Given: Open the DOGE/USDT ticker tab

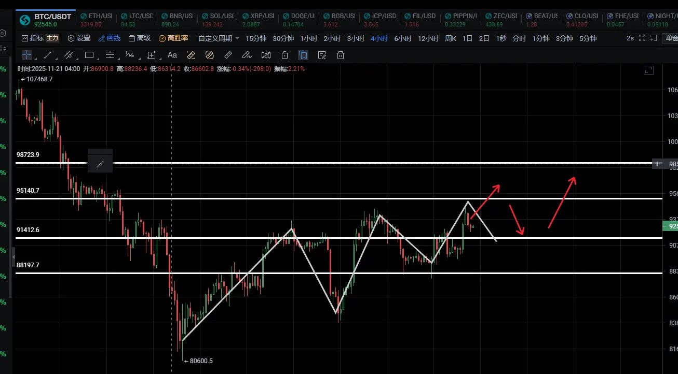Looking at the screenshot, I should [x=299, y=20].
